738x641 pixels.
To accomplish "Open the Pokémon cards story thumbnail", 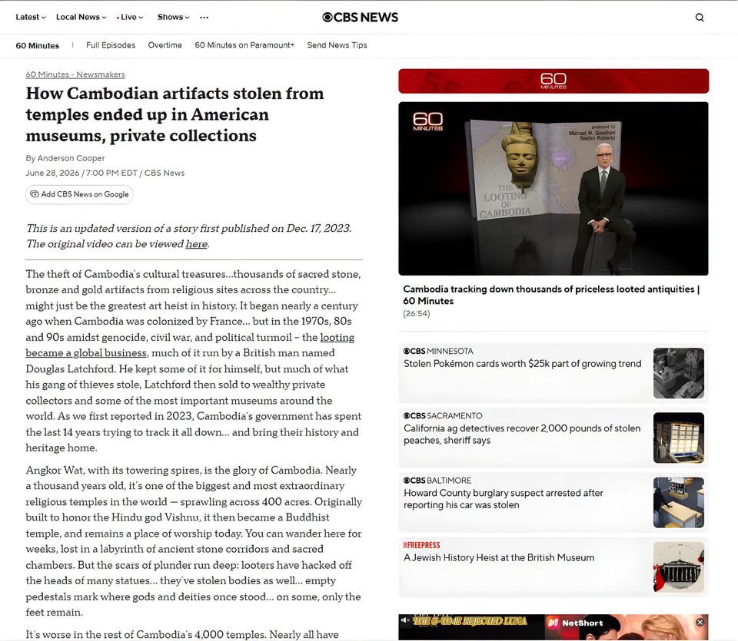I will [x=679, y=373].
